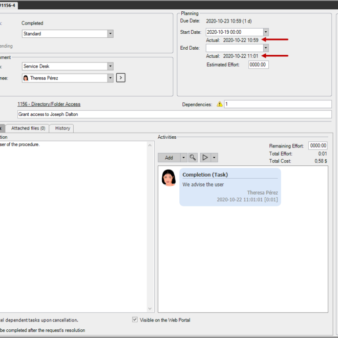338x338 pixels.
Task: Expand the dropdown arrow beside the play button
Action: 215,158
